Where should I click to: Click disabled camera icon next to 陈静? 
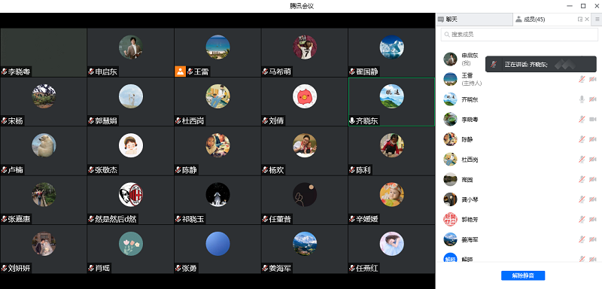point(593,139)
